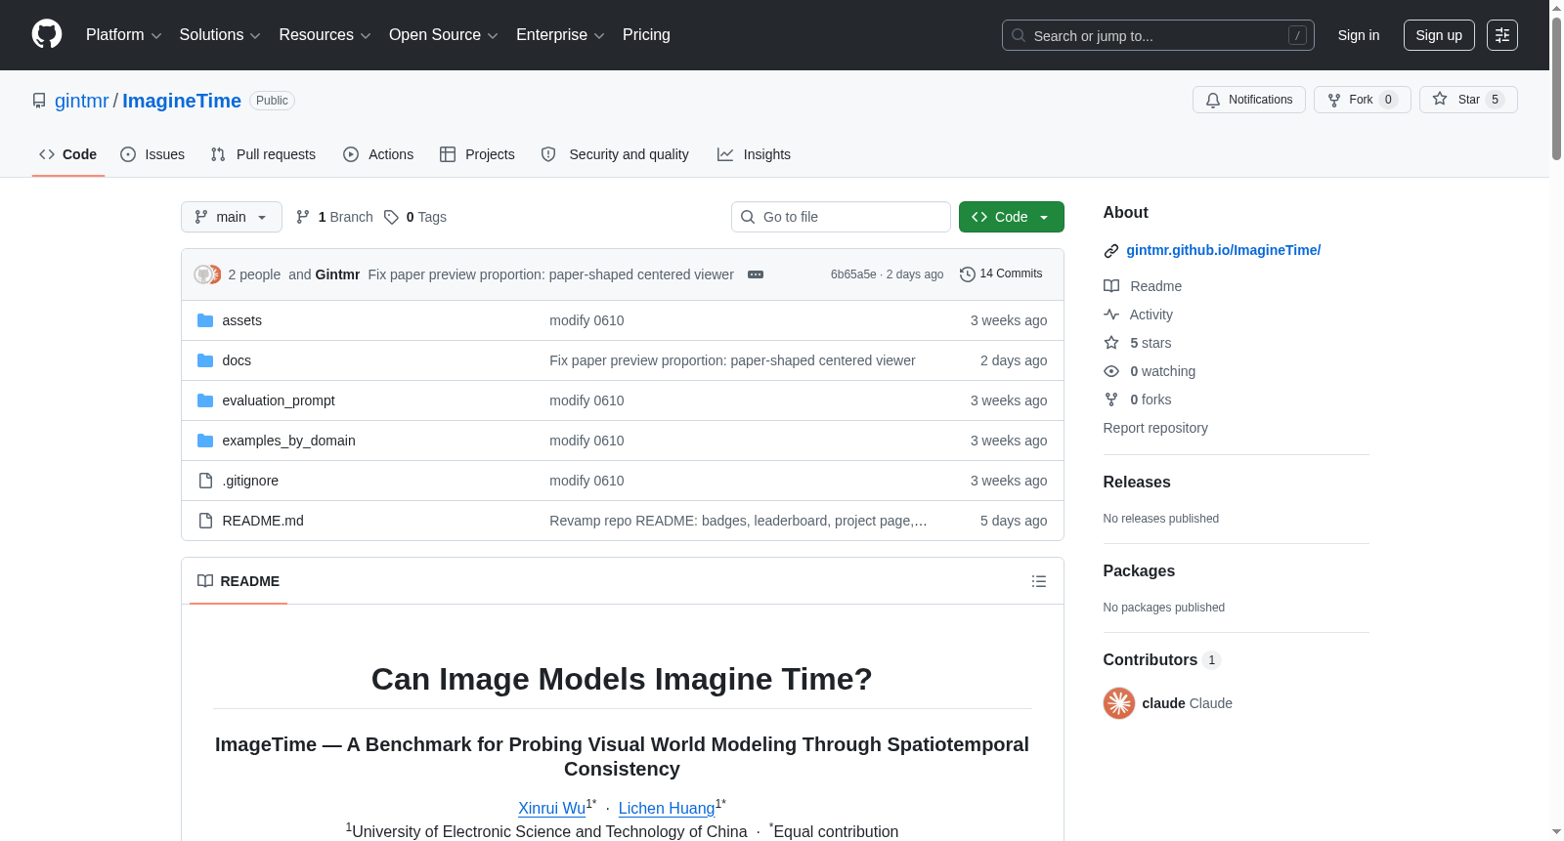Click the repository icon beside gintmr
1564x841 pixels.
[x=39, y=101]
